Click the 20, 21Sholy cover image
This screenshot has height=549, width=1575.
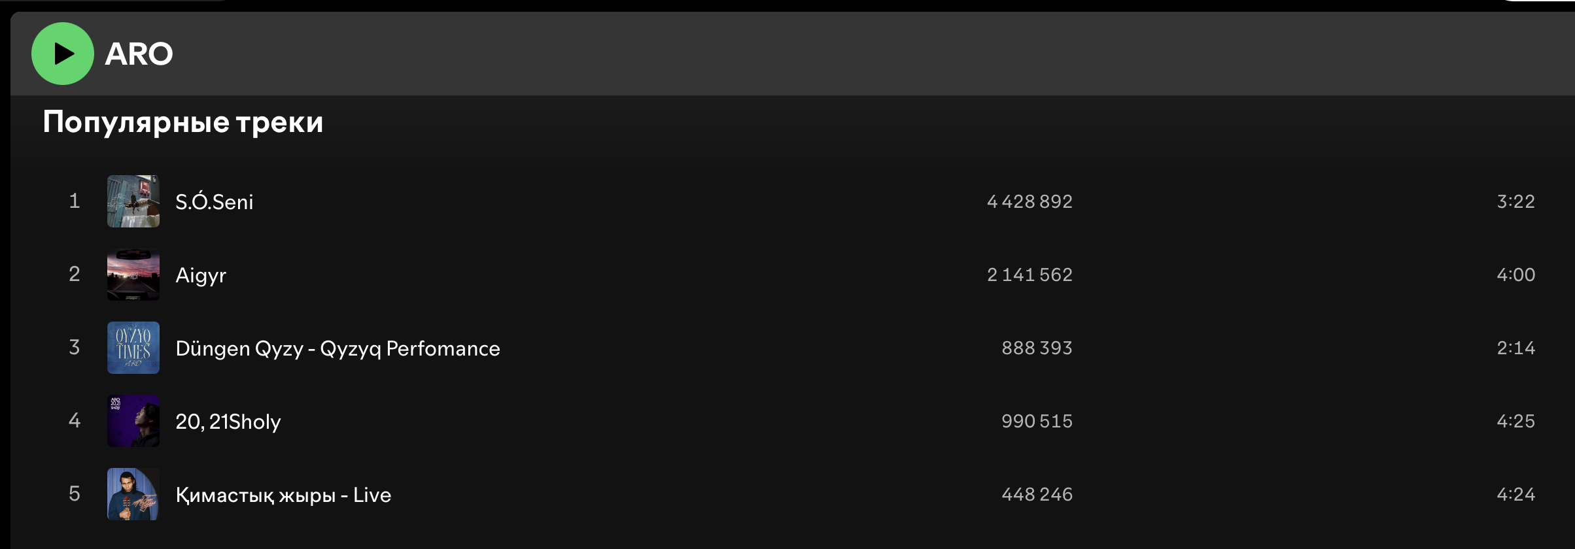pyautogui.click(x=133, y=421)
